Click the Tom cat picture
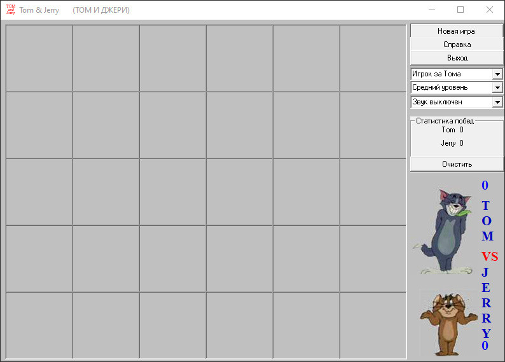Viewport: 505px width, 362px height. pyautogui.click(x=443, y=231)
